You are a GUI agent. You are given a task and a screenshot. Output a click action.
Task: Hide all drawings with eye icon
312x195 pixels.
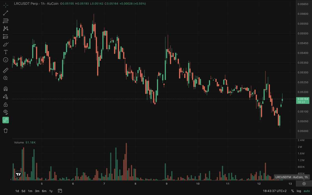[x=5, y=112]
